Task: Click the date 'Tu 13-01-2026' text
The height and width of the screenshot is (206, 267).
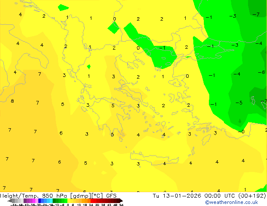Action: point(177,196)
